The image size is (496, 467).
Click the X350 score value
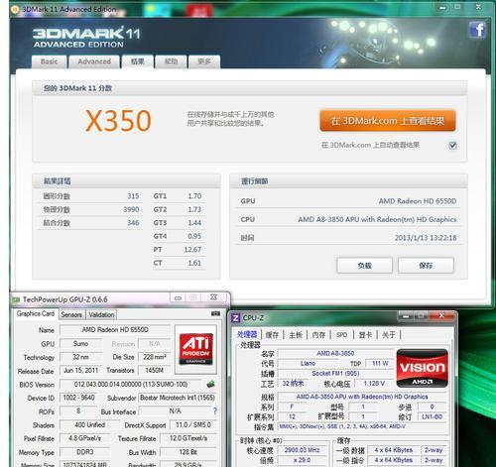click(118, 121)
